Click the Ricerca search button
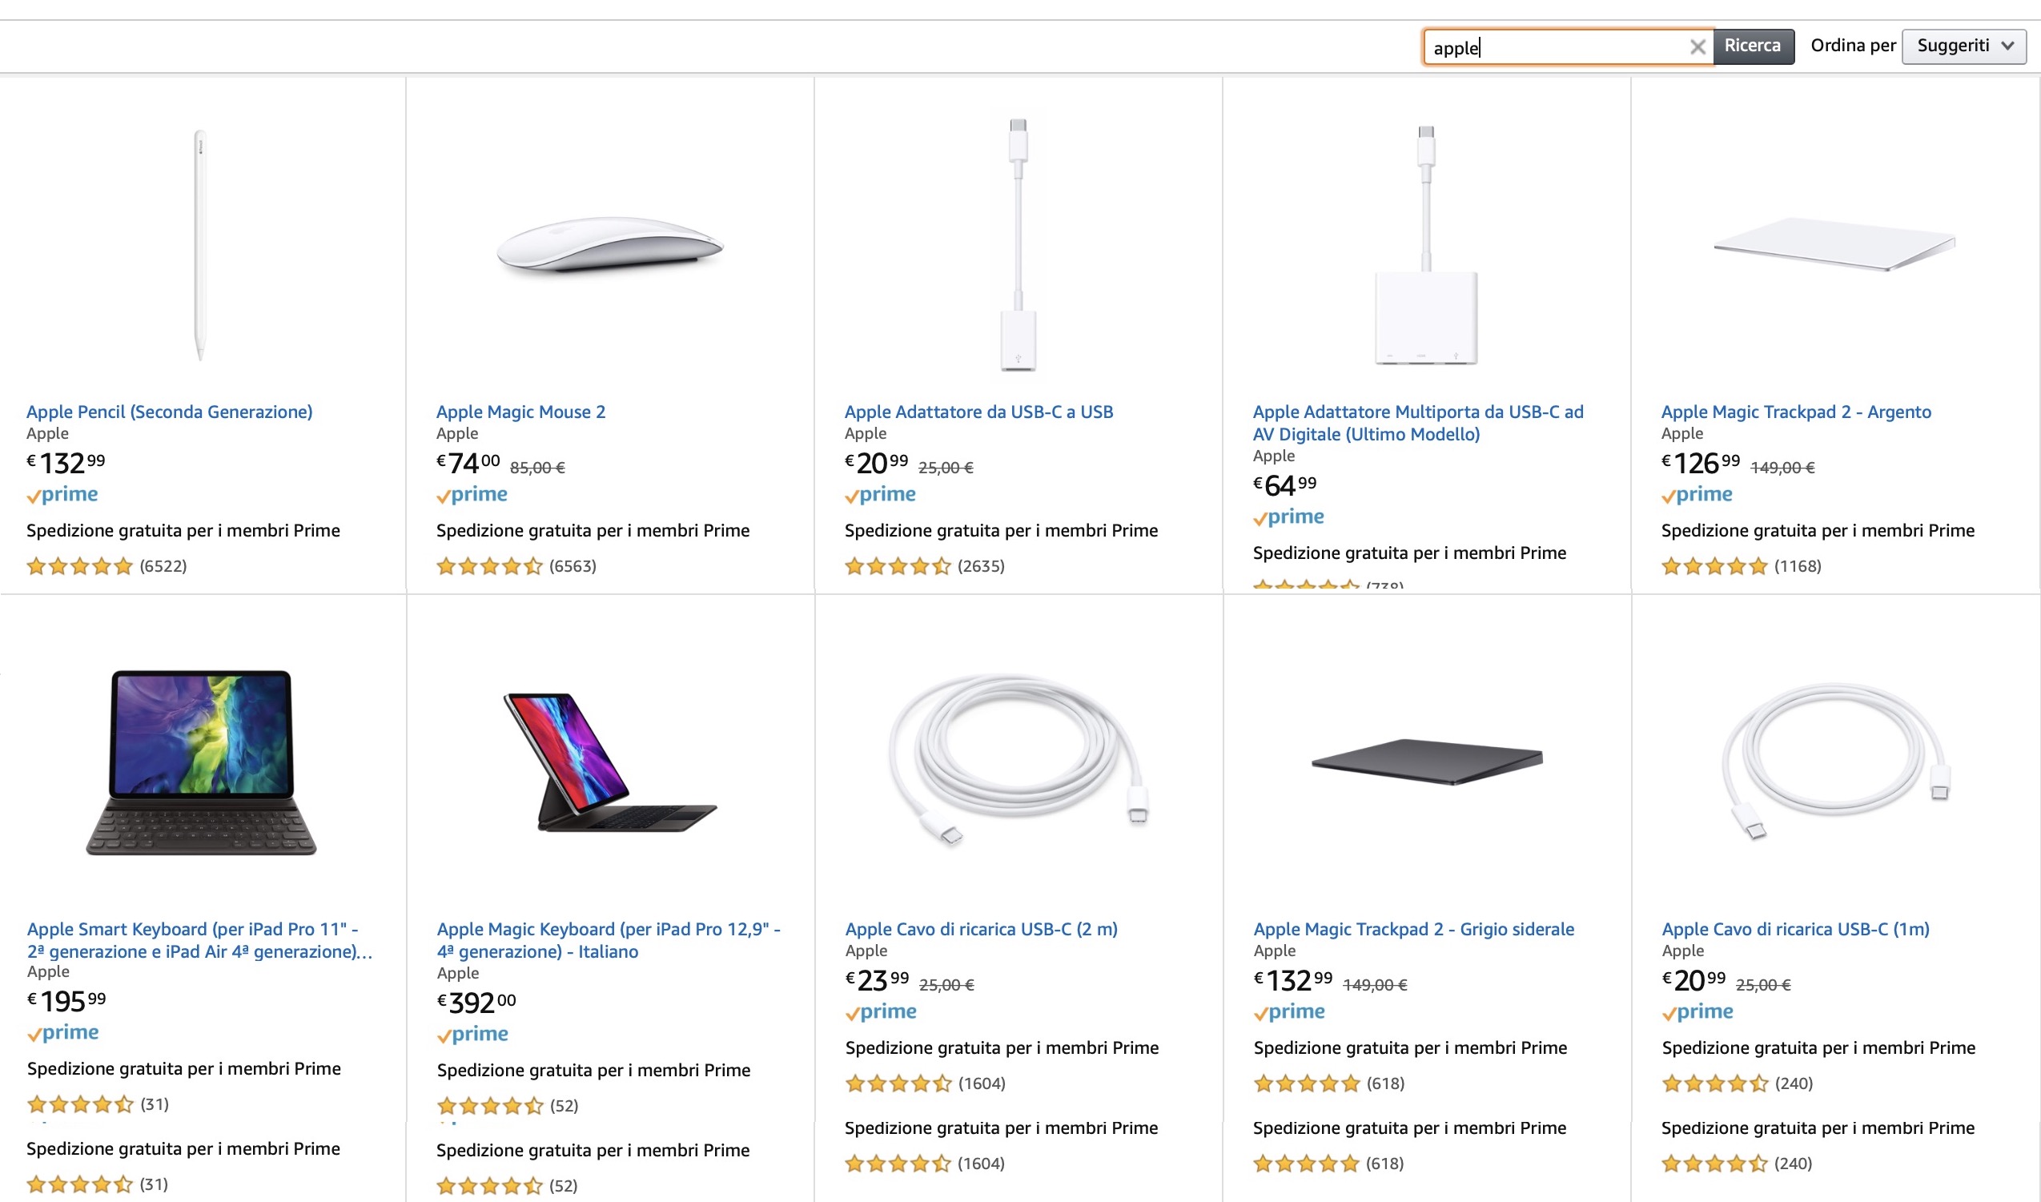The height and width of the screenshot is (1202, 2041). (1752, 46)
